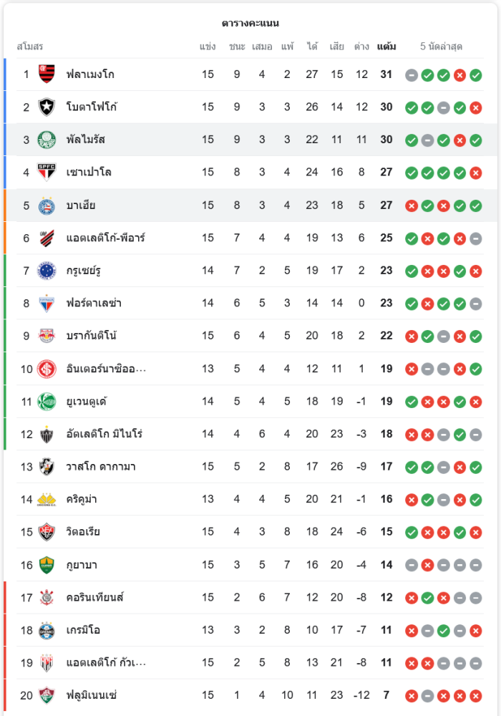This screenshot has width=501, height=716.
Task: Click Fluminense's first loss result icon
Action: click(x=412, y=696)
